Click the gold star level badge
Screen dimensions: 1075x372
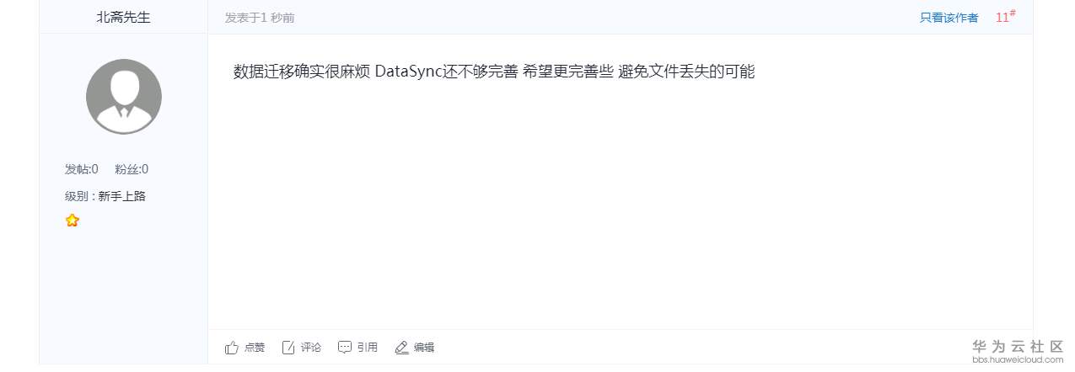(73, 221)
